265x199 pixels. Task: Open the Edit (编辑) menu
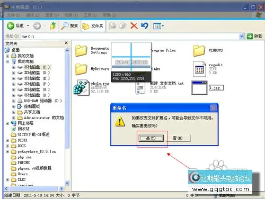click(x=32, y=15)
